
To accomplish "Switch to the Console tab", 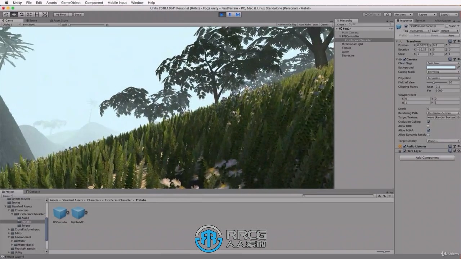I will coord(33,192).
